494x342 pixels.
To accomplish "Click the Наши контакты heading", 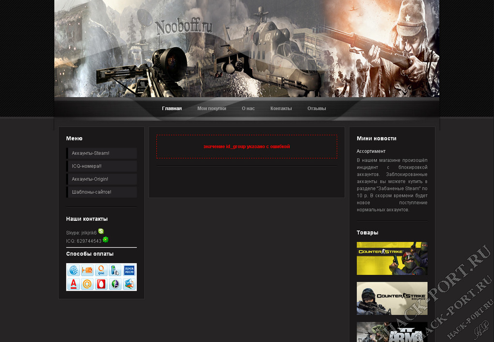I will [x=87, y=219].
